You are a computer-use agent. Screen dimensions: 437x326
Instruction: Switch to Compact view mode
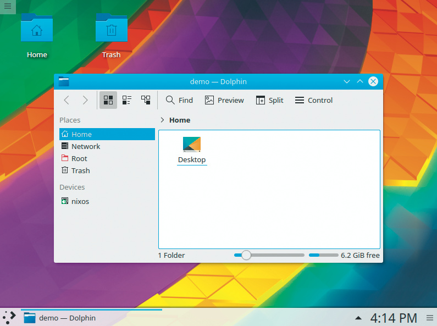click(127, 100)
